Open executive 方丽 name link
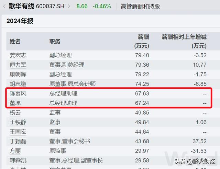Viewport: 220px width, 169px height. pyautogui.click(x=15, y=151)
